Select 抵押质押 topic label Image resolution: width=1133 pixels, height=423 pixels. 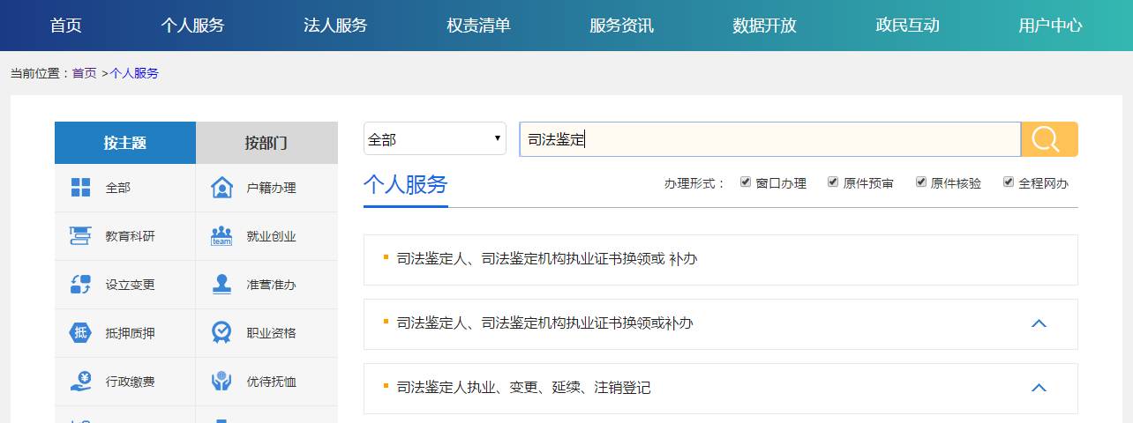(x=130, y=333)
